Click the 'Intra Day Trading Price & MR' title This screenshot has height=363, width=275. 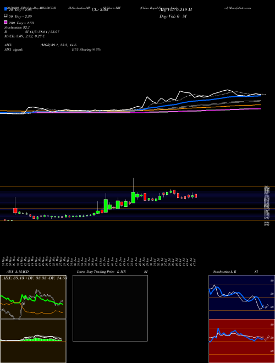[101, 272]
